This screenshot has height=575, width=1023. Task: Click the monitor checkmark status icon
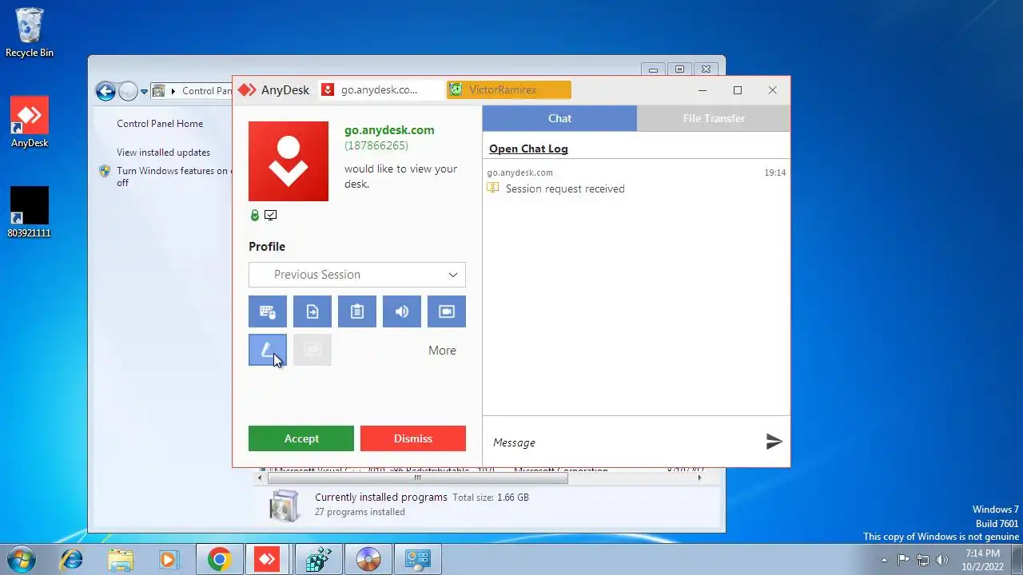(271, 216)
